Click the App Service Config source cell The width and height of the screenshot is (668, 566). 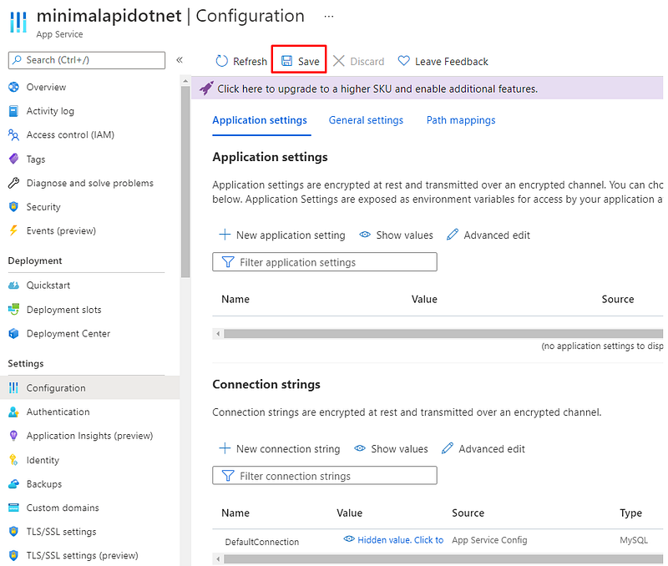[489, 540]
